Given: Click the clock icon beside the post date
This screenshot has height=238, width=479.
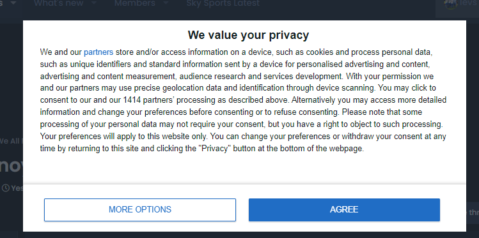Looking at the screenshot, I should coord(6,188).
